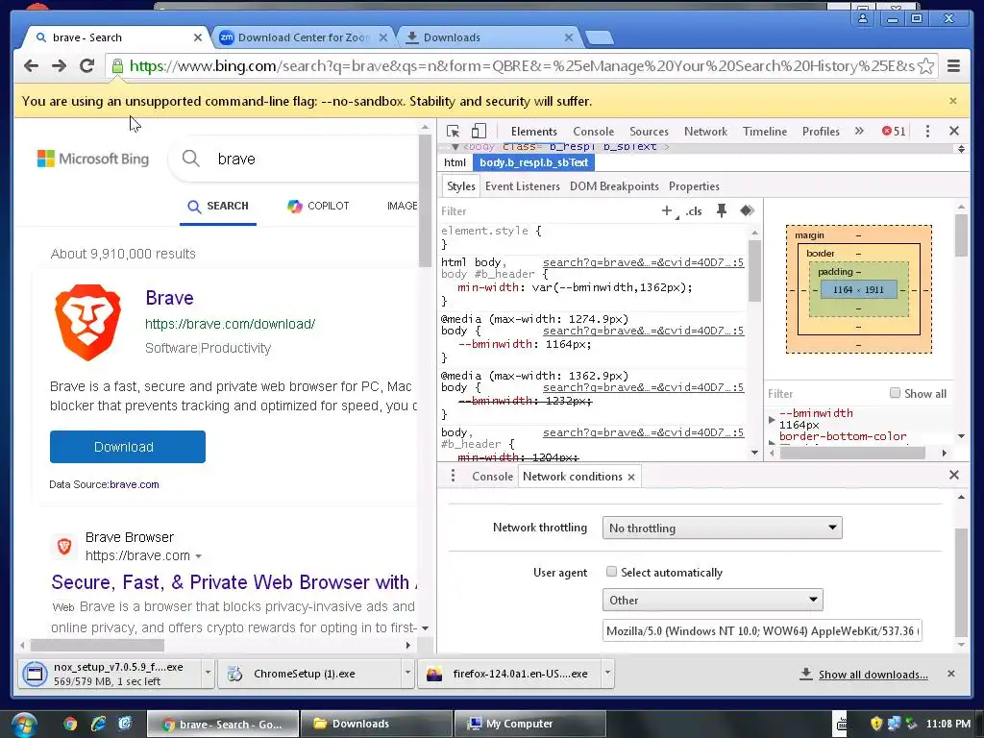Reload the Bing search page
984x738 pixels.
[86, 65]
